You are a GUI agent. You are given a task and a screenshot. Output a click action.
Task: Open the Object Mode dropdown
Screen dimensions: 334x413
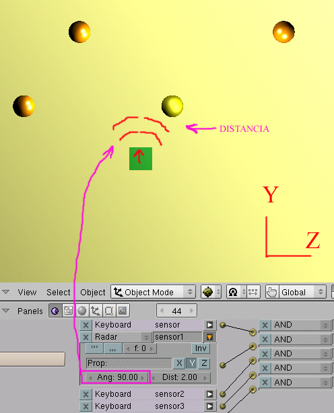tap(153, 292)
